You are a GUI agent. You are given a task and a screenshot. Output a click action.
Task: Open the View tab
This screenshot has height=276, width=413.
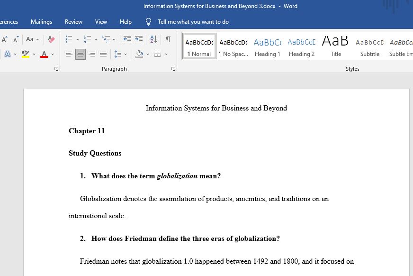click(x=101, y=22)
